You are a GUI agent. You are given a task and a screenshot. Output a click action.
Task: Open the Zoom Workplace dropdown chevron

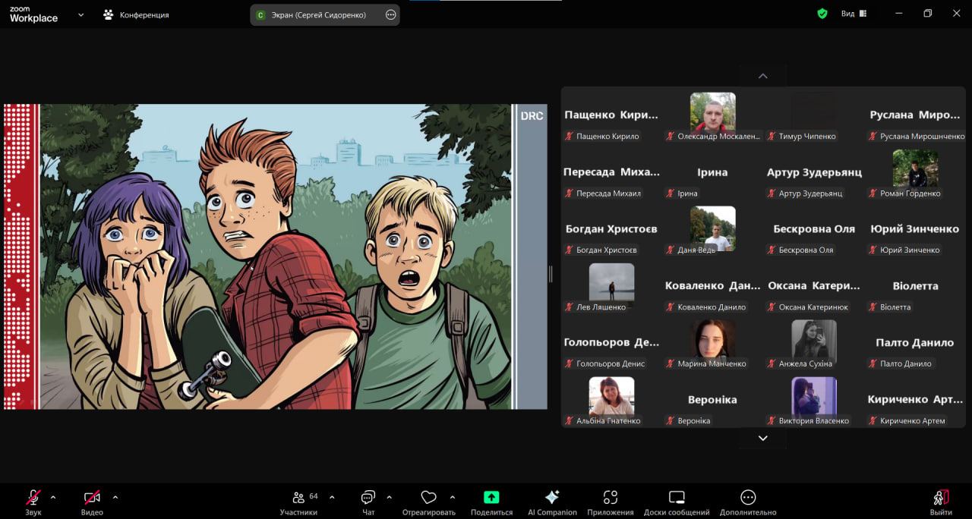pyautogui.click(x=80, y=14)
